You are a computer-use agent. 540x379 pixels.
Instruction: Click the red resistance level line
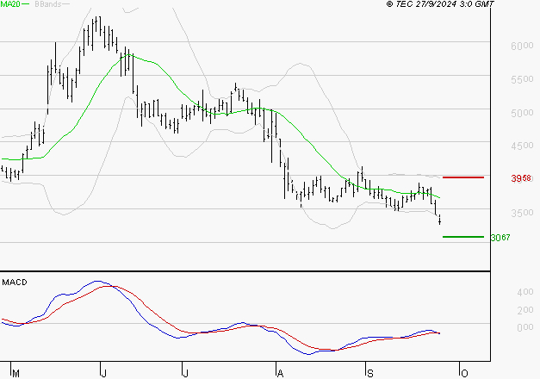[x=463, y=177]
